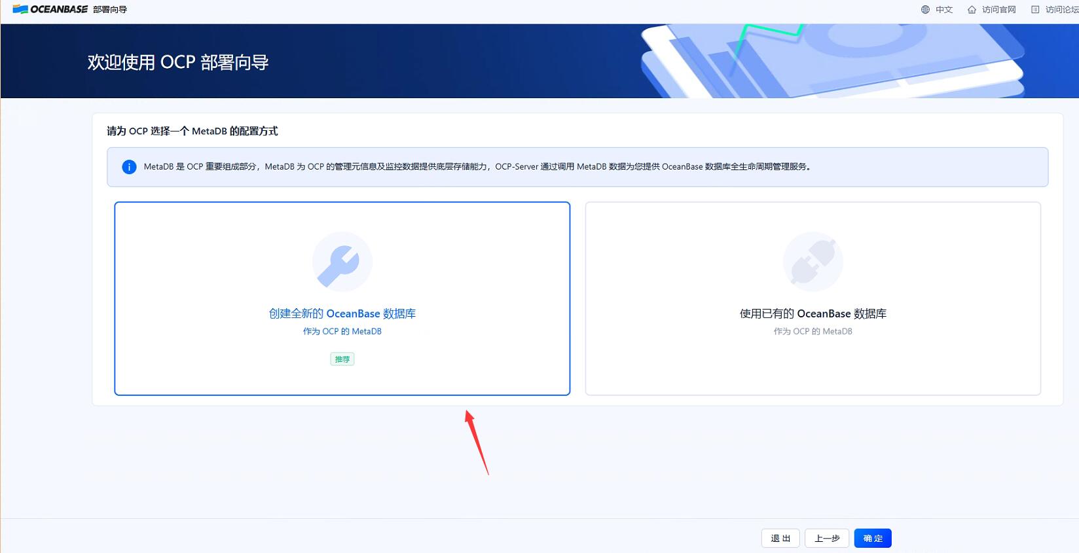Click the 退出 button
The height and width of the screenshot is (553, 1079).
tap(780, 538)
